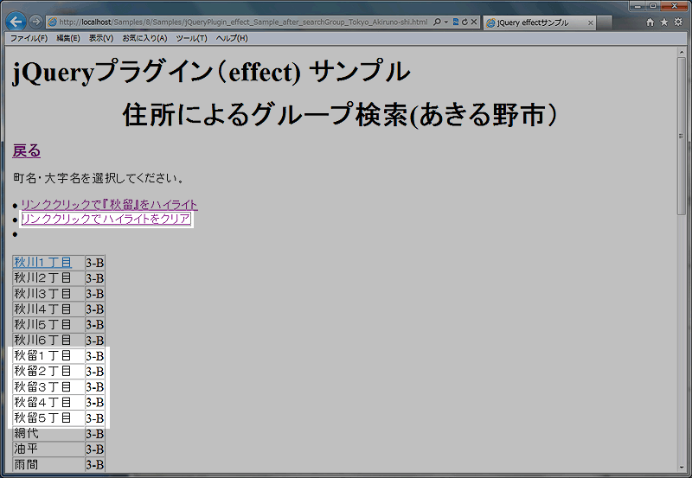Click the 3-B cell beside 秋留3丁目

pos(95,386)
